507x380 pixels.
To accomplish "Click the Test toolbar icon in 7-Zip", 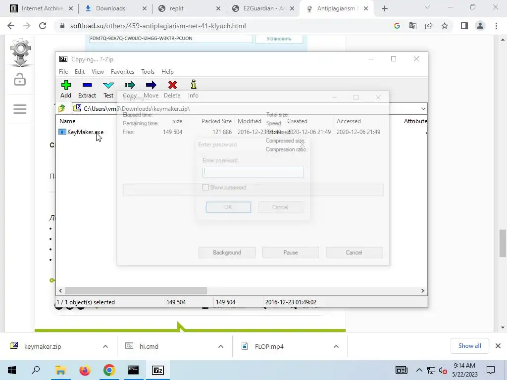I will coord(108,85).
